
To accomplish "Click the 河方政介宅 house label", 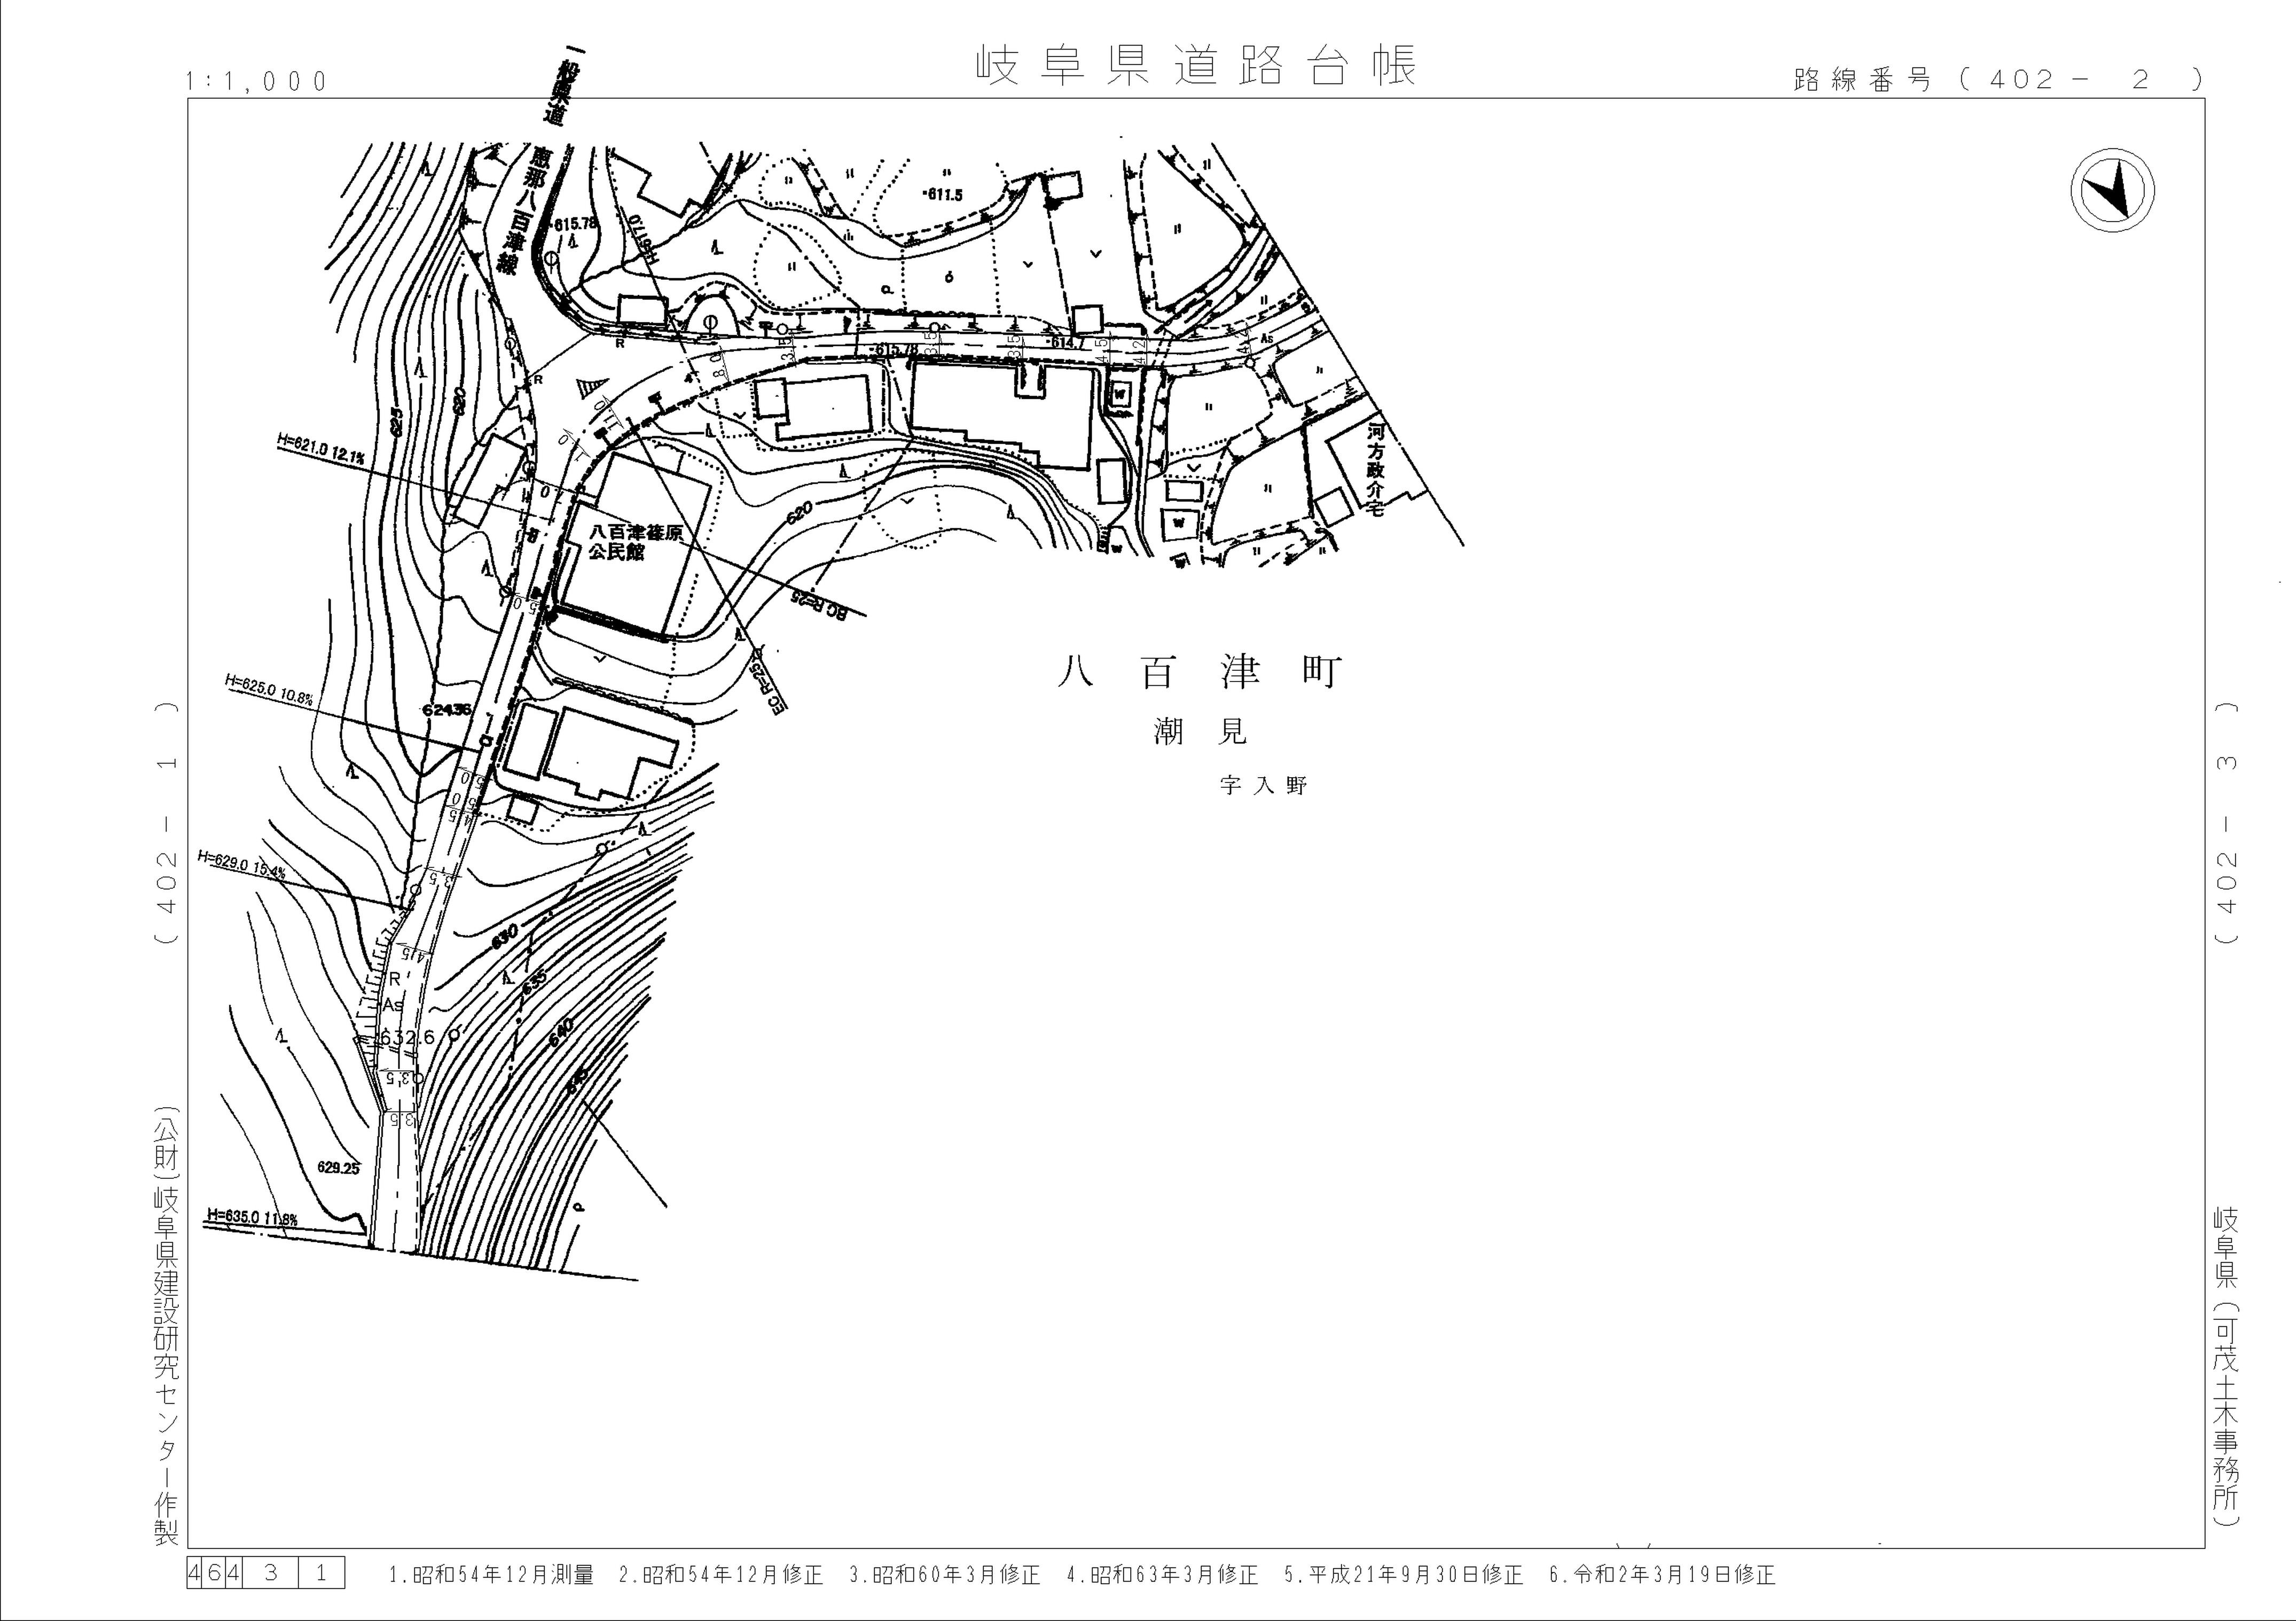I will pos(1376,469).
